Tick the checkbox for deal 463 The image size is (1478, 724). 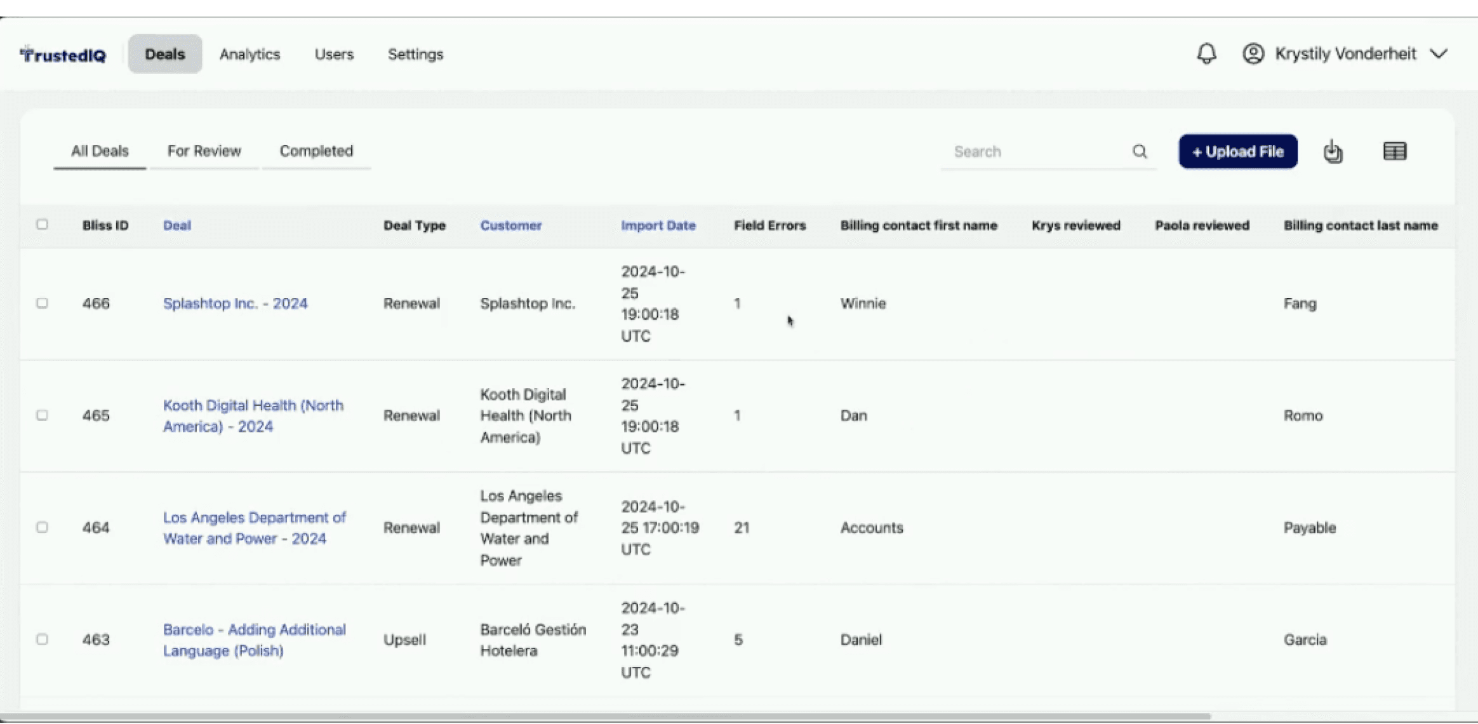tap(42, 639)
